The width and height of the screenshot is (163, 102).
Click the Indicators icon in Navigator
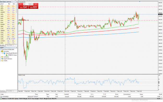click(x=2, y=57)
